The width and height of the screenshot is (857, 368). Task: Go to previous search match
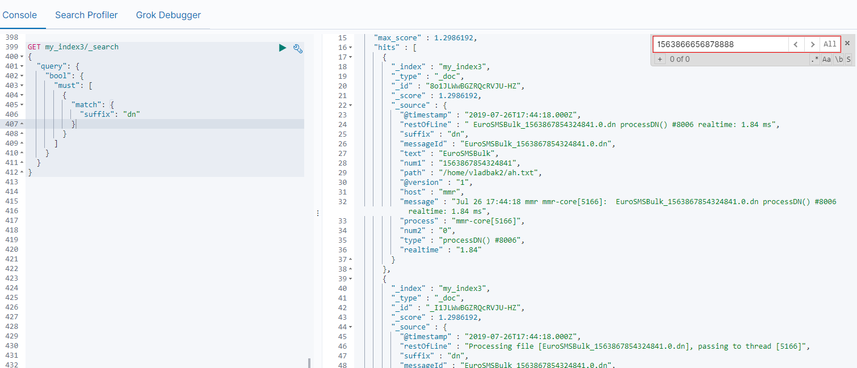pos(796,44)
